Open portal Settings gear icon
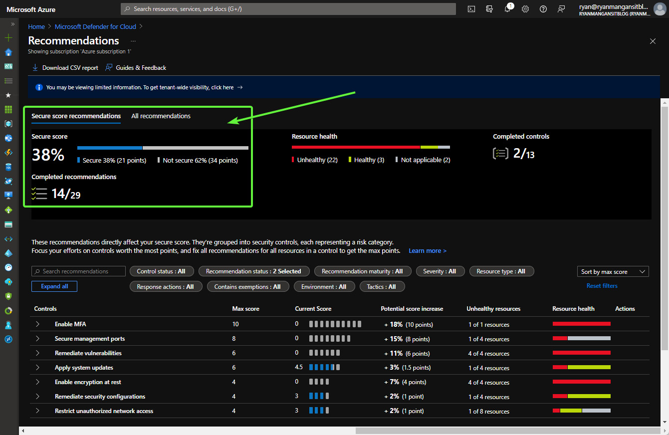This screenshot has width=669, height=435. pos(525,9)
